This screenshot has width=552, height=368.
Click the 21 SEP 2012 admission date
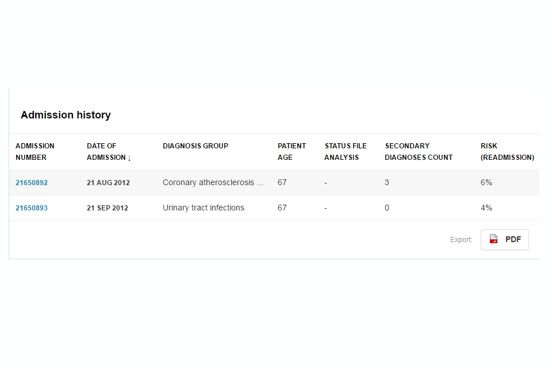(108, 208)
